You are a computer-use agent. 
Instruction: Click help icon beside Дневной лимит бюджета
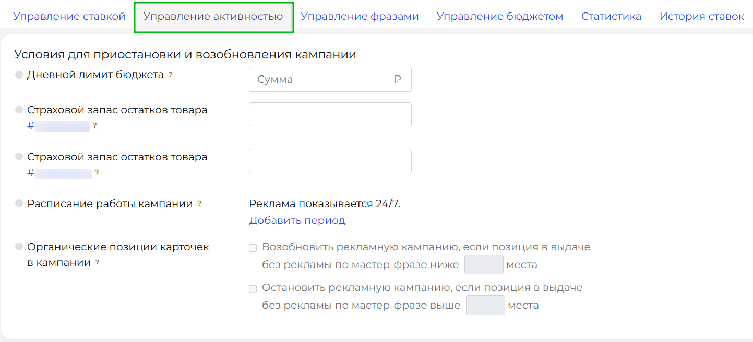170,75
